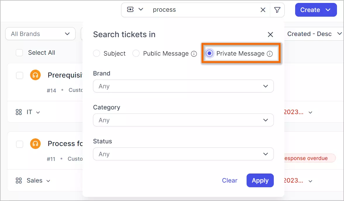Click the grid icon beside Sales

coord(19,181)
